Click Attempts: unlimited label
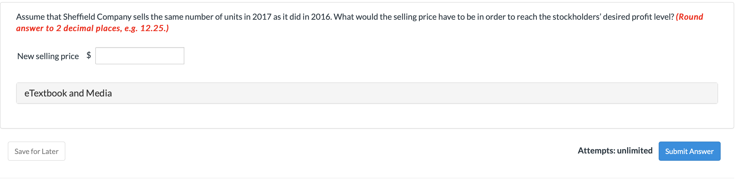Screen dimensions: 742x182 coord(615,150)
